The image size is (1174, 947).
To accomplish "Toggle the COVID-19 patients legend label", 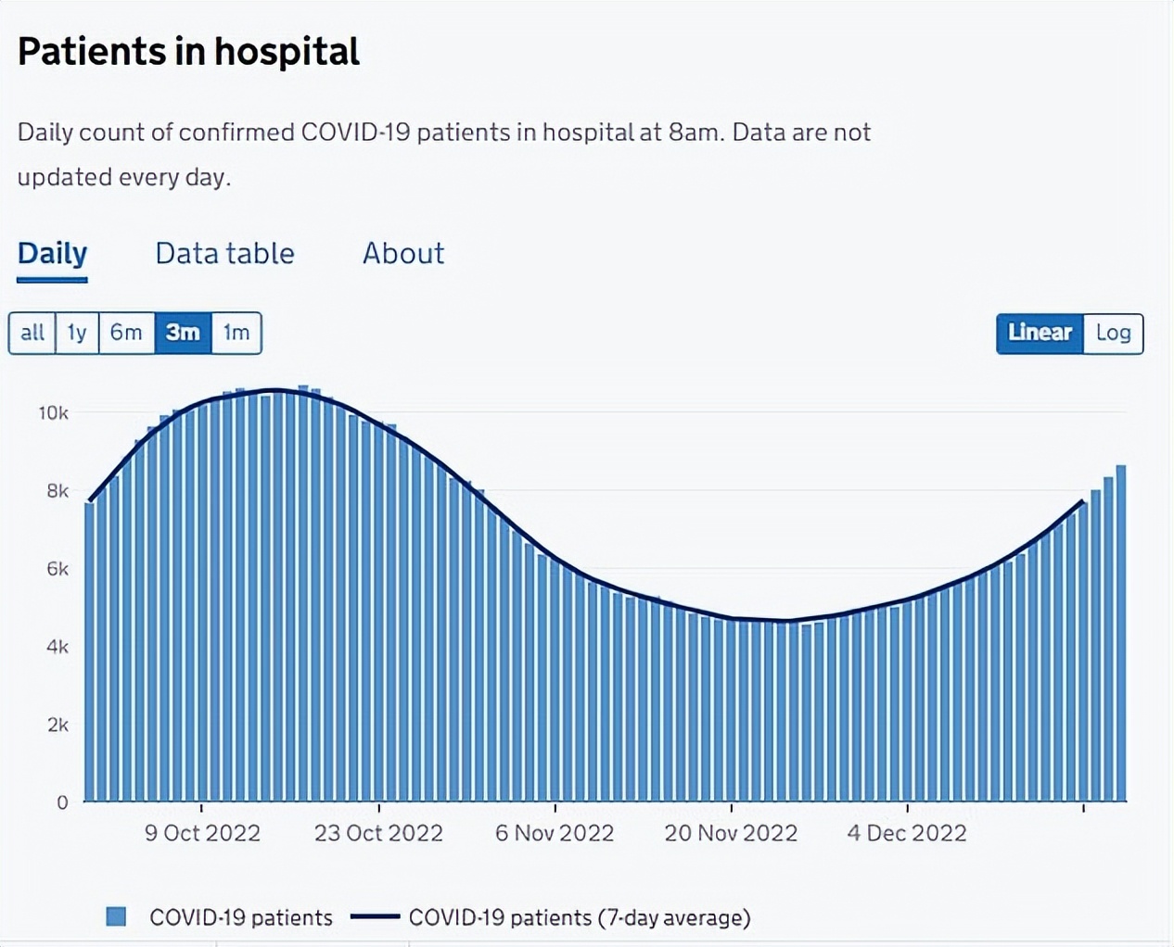I will point(241,917).
